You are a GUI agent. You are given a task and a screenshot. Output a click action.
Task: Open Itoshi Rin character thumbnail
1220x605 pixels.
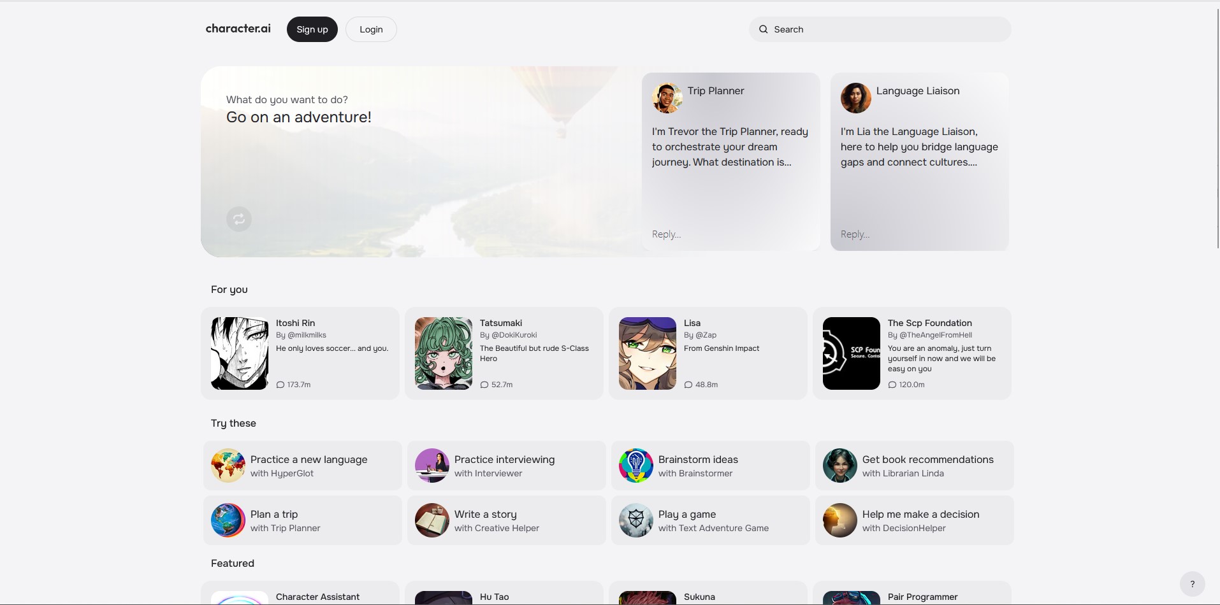coord(240,353)
